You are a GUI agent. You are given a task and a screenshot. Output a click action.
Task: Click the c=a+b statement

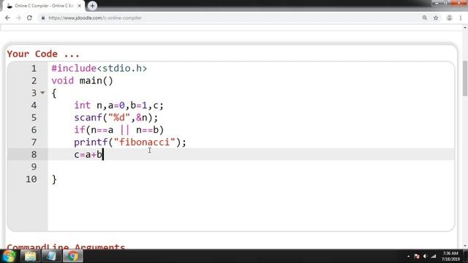(x=88, y=154)
